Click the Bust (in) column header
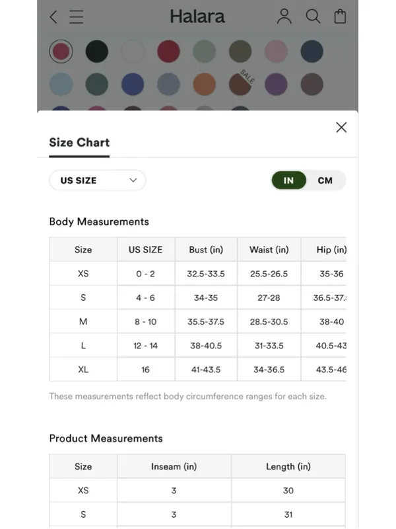Screen dimensions: 396x529 pos(206,250)
